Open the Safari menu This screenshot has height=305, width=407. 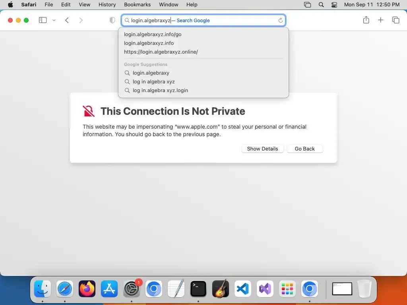(x=29, y=5)
